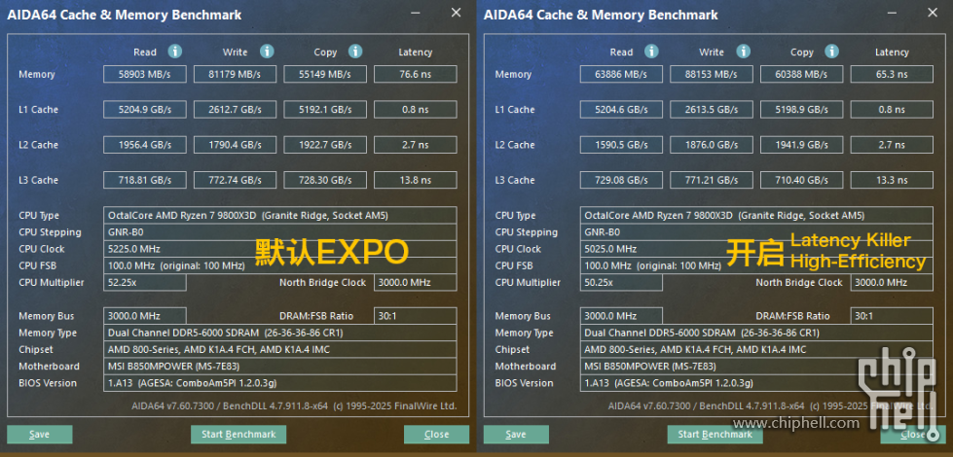
Task: Click L1 write value 2612.7 GB/s
Action: tap(235, 110)
